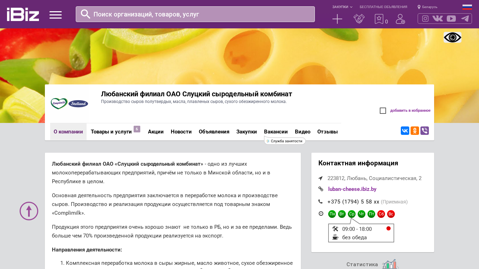Expand the 'Закупки' dropdown in header
The width and height of the screenshot is (479, 269).
342,7
